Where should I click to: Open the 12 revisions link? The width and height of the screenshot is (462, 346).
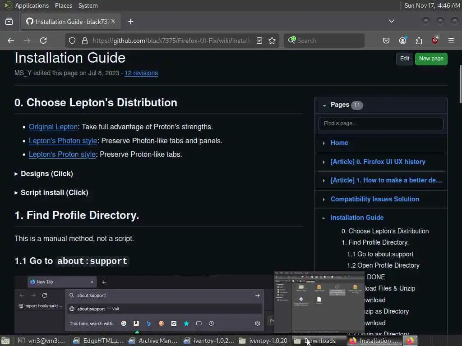point(141,73)
